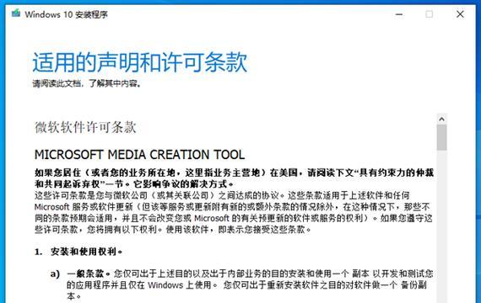Minimize the Windows 10 安装程序 window

click(x=399, y=14)
